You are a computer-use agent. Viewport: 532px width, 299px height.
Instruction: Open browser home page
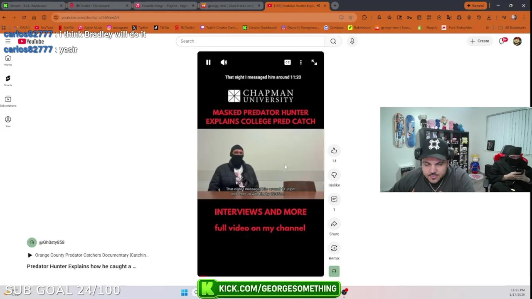34,17
